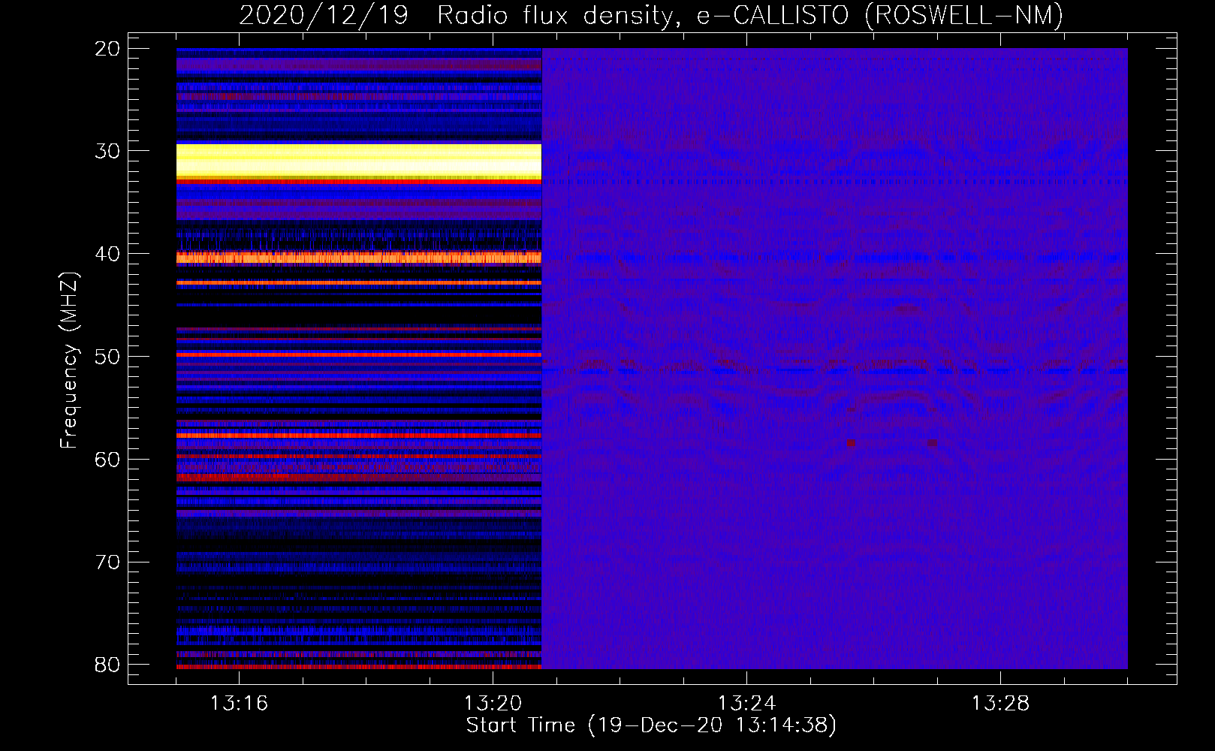This screenshot has width=1215, height=751.
Task: Select the 'Frequency (MHZ)' y-axis label
Action: tap(69, 360)
